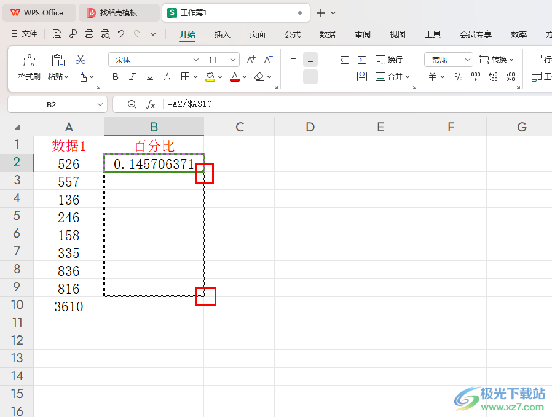This screenshot has width=552, height=417.
Task: Toggle Underline formatting
Action: (150, 77)
